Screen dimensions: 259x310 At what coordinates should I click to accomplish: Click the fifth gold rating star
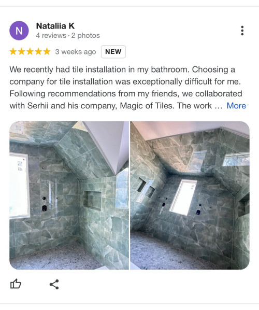click(47, 51)
